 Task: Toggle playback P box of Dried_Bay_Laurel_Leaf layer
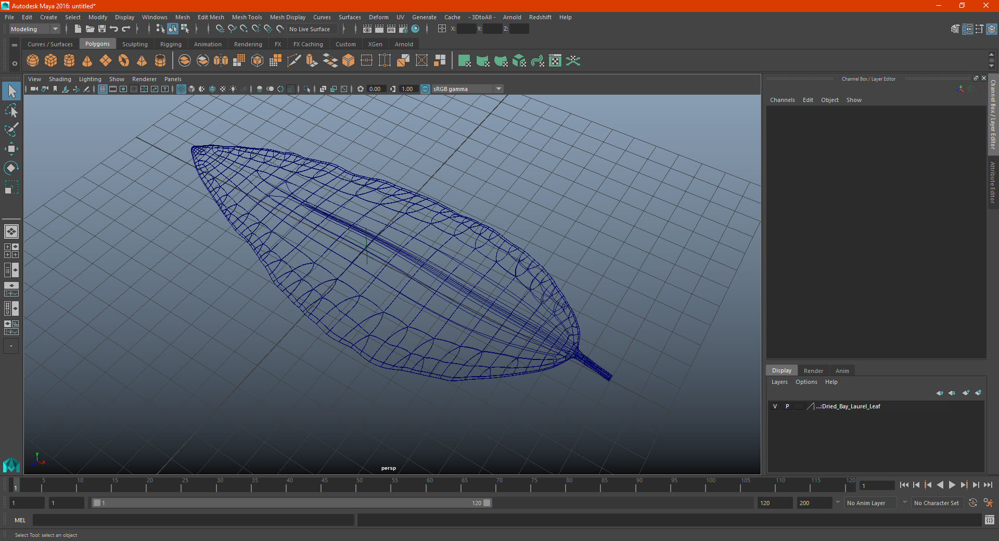[x=787, y=406]
